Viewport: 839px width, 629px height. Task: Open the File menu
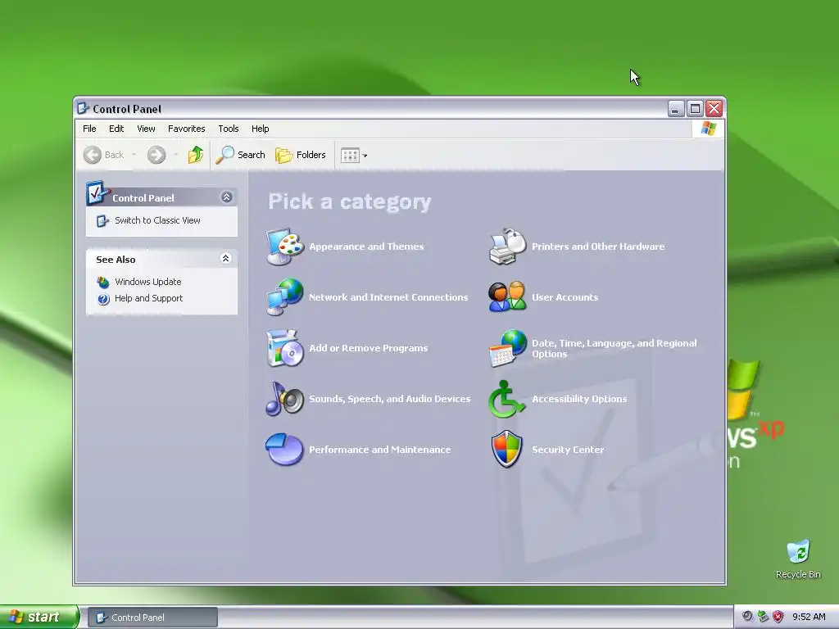point(89,129)
